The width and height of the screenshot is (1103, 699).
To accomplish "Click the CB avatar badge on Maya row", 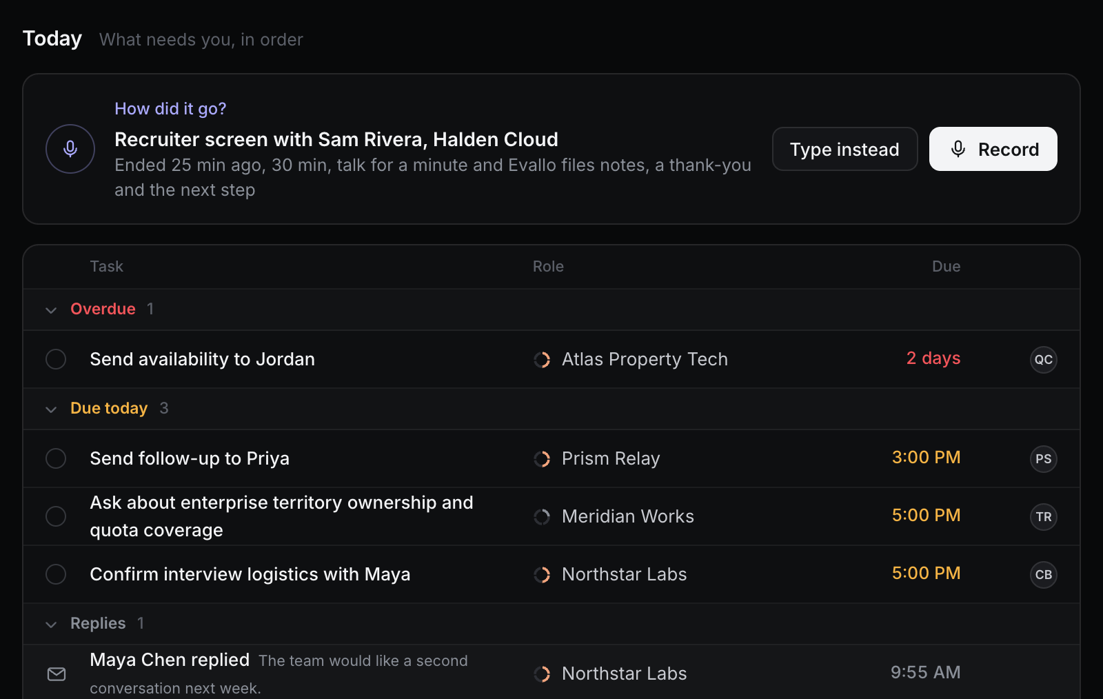I will 1044,574.
